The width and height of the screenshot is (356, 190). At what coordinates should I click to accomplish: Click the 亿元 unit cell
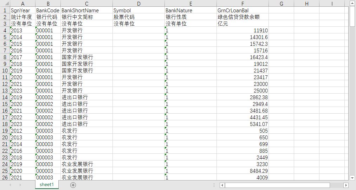tap(243, 24)
